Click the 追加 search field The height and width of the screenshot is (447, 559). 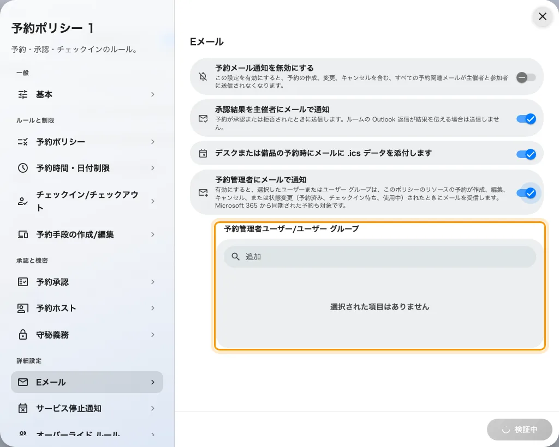point(380,257)
